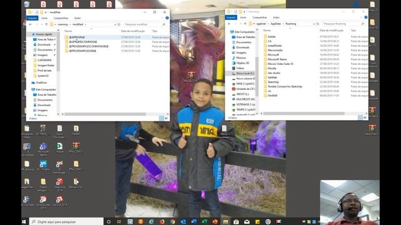This screenshot has width=401, height=225.
Task: Open the Compartilhar tab in modified window
Action: coord(61,18)
